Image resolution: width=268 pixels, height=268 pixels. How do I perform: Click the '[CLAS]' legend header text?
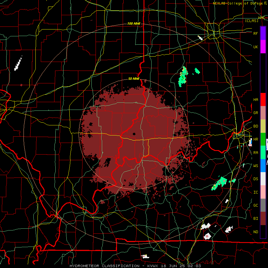pyautogui.click(x=252, y=21)
